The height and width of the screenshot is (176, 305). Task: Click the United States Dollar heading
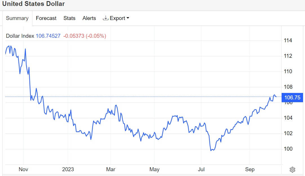pyautogui.click(x=34, y=4)
